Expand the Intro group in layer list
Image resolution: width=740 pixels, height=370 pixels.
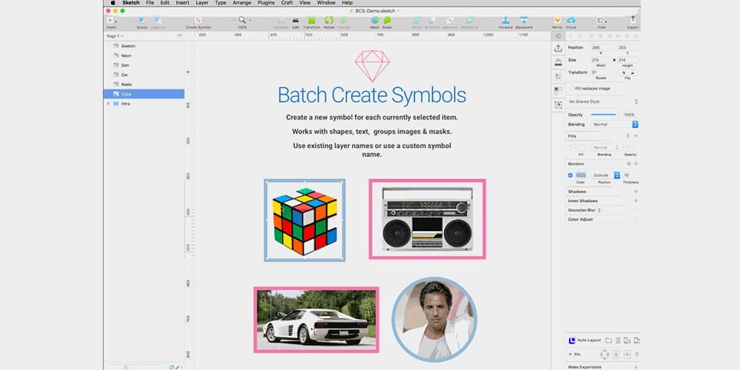click(109, 104)
